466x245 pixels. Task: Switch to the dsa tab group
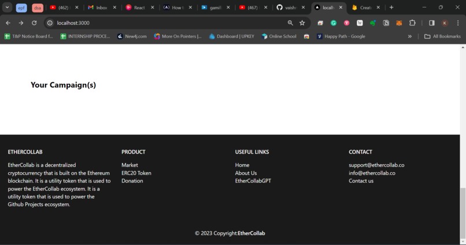(x=38, y=8)
